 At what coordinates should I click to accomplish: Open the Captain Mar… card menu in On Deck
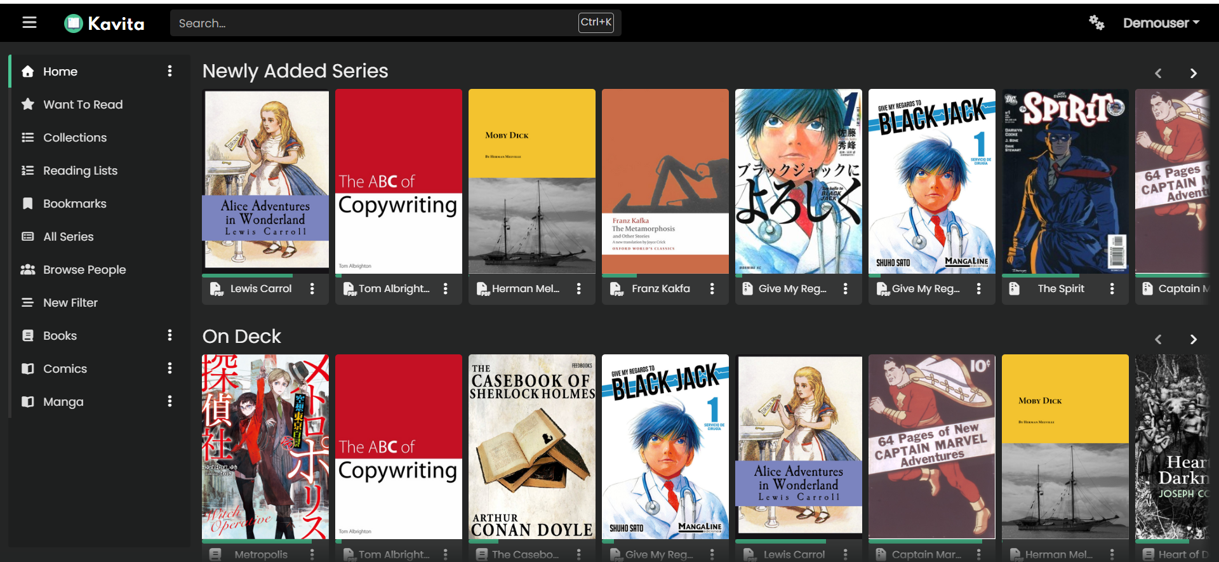coord(979,554)
